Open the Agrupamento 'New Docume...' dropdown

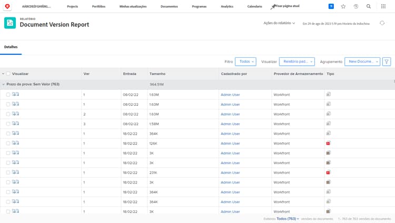point(362,62)
